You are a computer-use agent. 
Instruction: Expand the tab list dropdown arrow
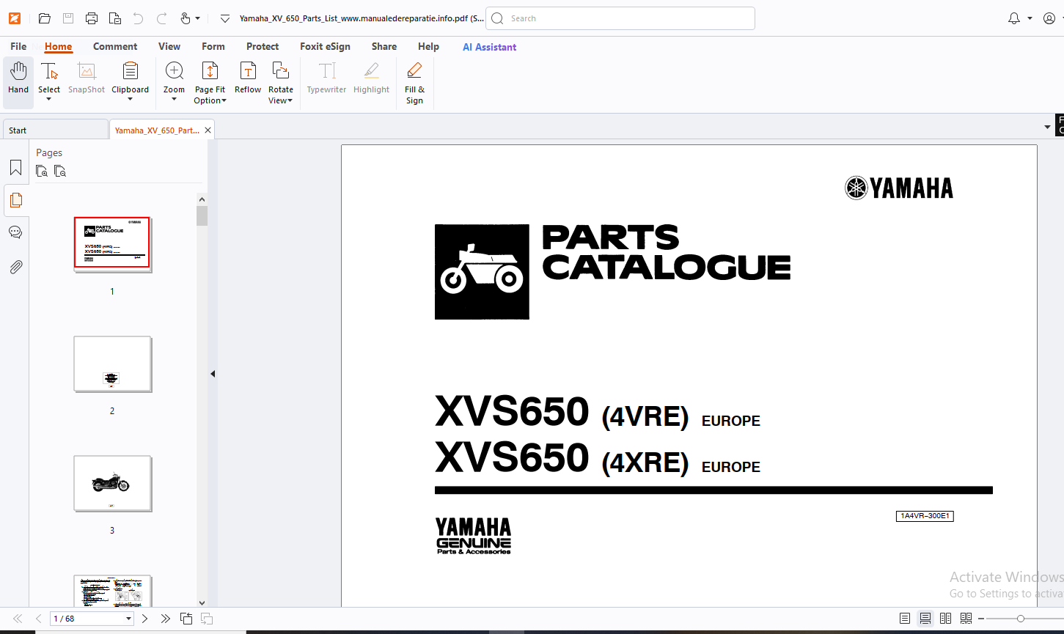coord(1047,128)
